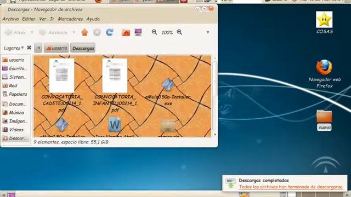
Task: Select the second-row eMule installer icon
Action: click(x=62, y=124)
